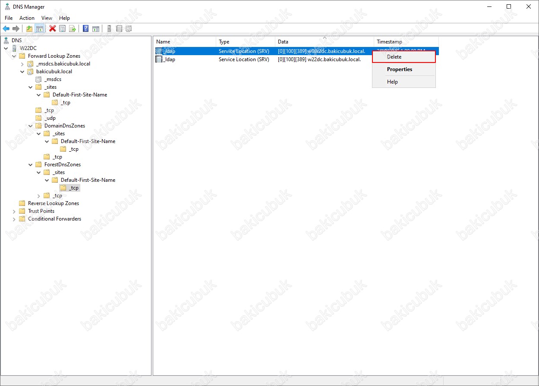Click the data cell '[0][100][389] w22dc.bakicubuk.local.'

coord(319,59)
